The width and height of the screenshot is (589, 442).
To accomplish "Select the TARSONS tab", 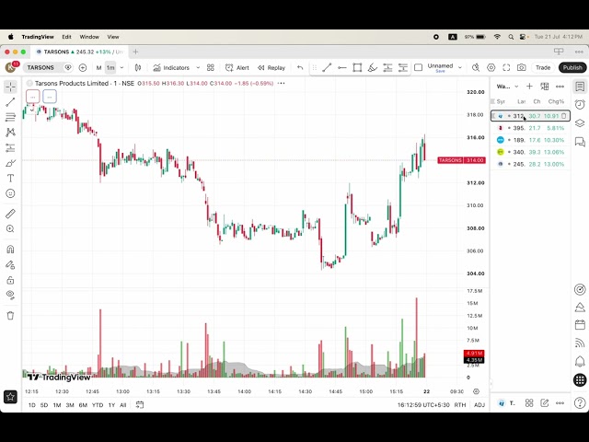I will tap(80, 52).
